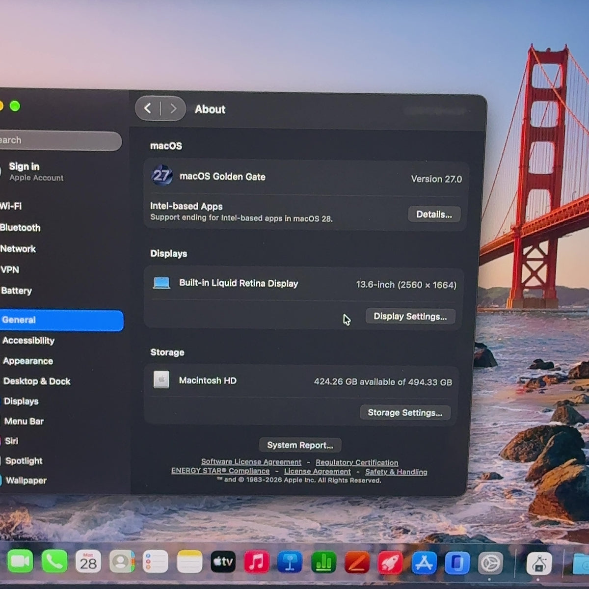Open the App Store from the Dock
This screenshot has width=589, height=589.
[x=424, y=563]
